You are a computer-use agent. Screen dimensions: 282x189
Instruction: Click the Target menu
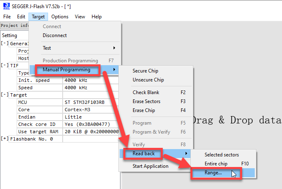click(x=38, y=17)
